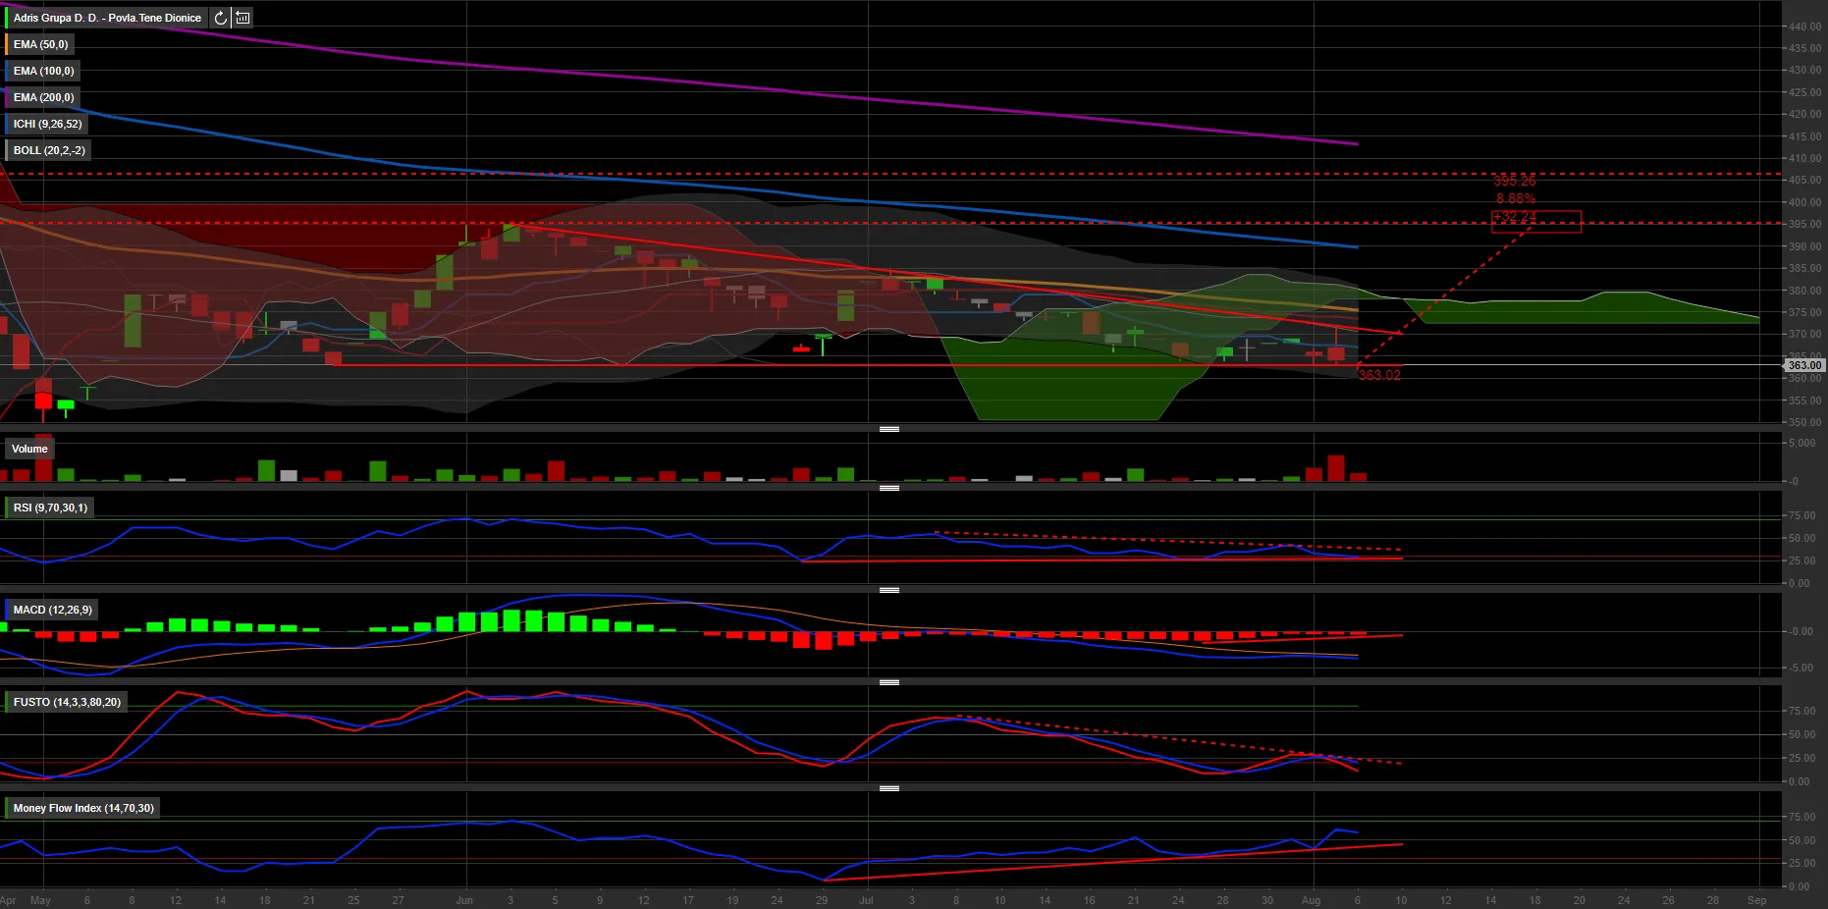Open the ICHI (9,26,52) indicator label
Image resolution: width=1828 pixels, height=909 pixels.
(x=47, y=124)
